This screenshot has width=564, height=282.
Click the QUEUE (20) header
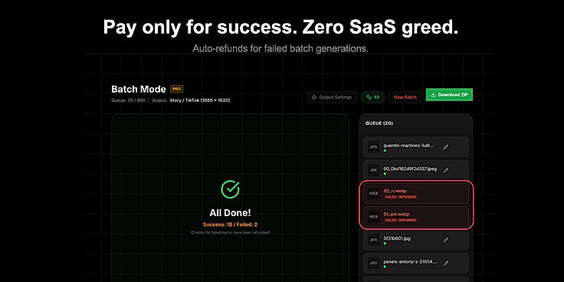click(x=379, y=123)
